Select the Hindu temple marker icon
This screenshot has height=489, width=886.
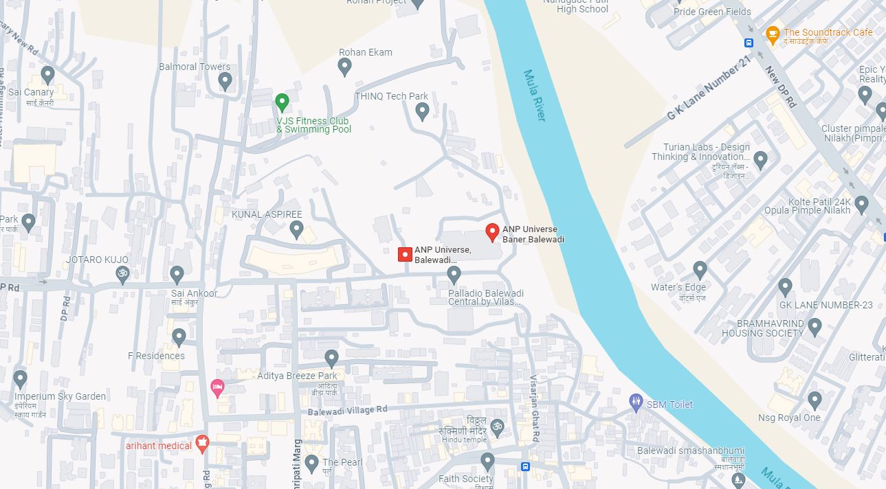(497, 429)
